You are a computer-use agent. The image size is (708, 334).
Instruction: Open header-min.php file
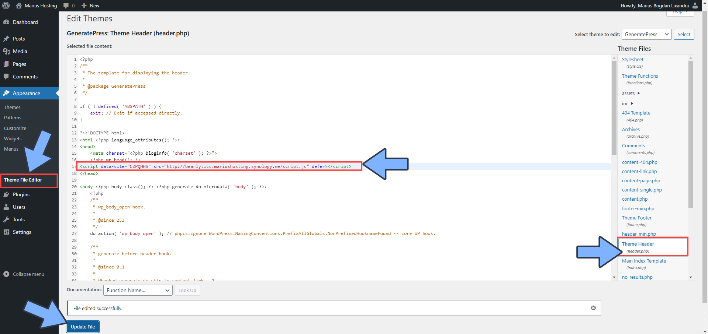point(639,234)
